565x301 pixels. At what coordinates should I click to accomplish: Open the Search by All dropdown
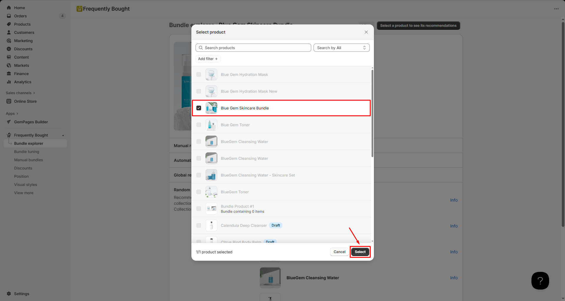click(341, 48)
